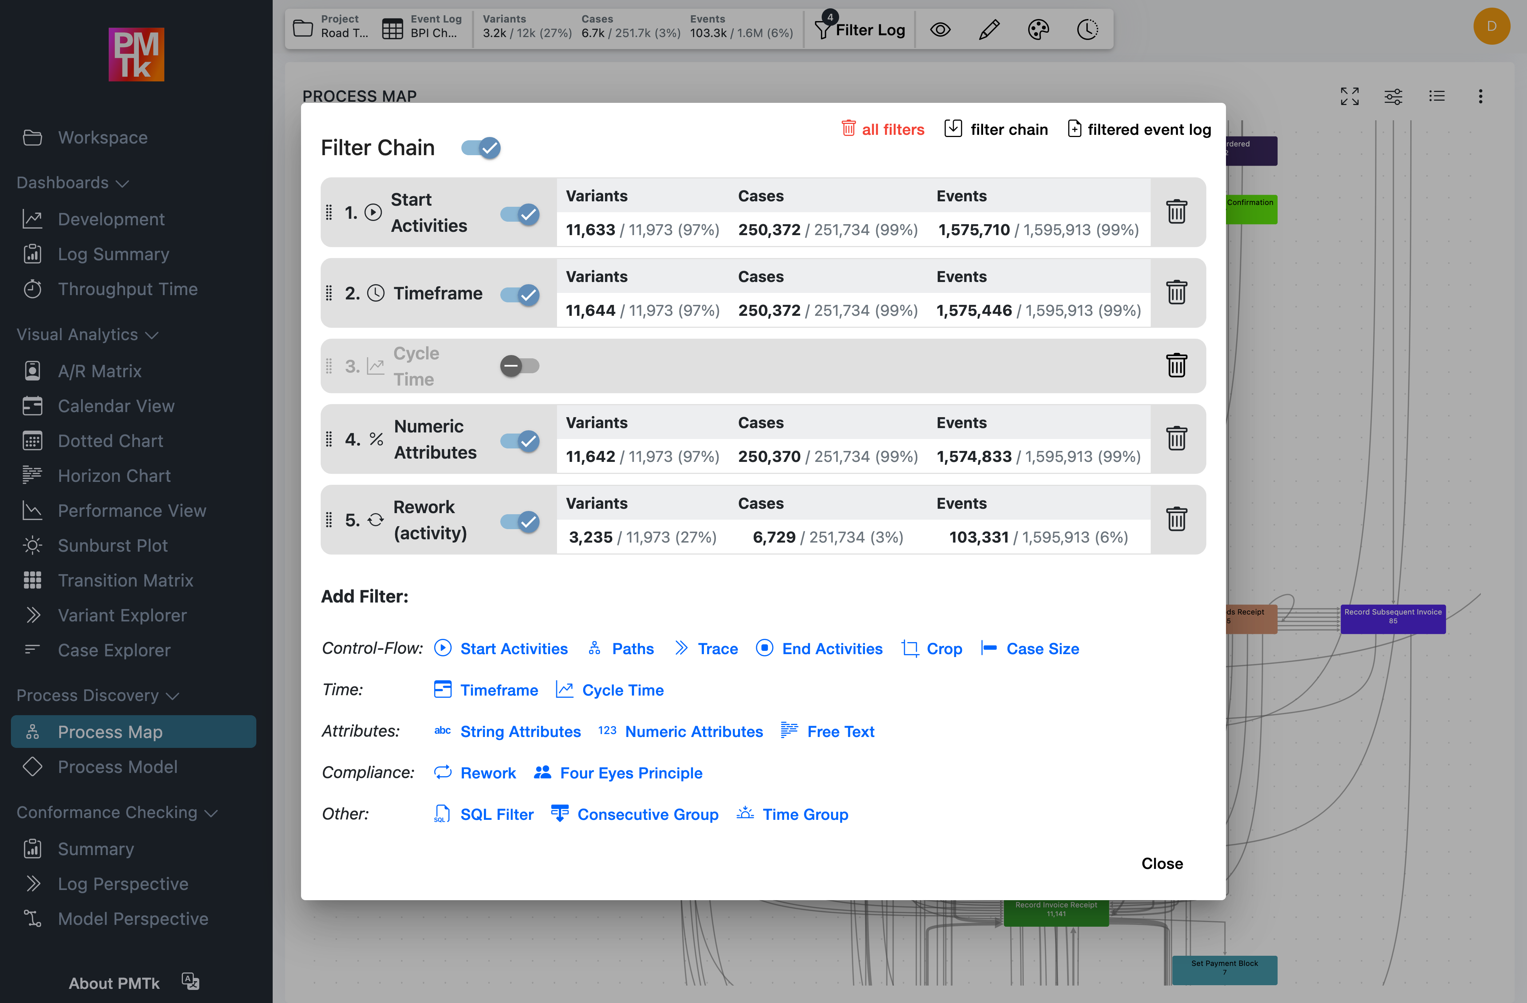Enter fullscreen on the process map
This screenshot has width=1527, height=1003.
pos(1350,96)
